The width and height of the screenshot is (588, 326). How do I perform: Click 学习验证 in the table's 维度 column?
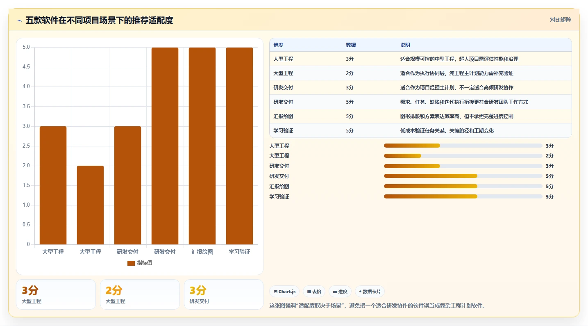pos(283,131)
